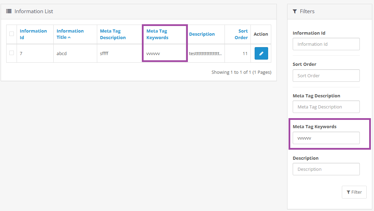Check the checkbox for row 7
The height and width of the screenshot is (211, 374).
tap(12, 53)
